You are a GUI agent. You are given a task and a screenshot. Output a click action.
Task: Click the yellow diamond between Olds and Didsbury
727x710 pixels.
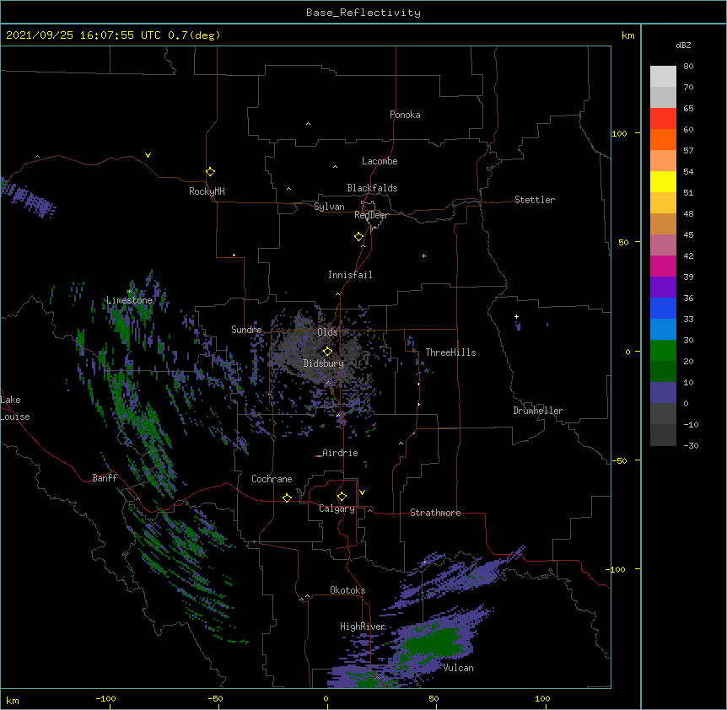327,352
